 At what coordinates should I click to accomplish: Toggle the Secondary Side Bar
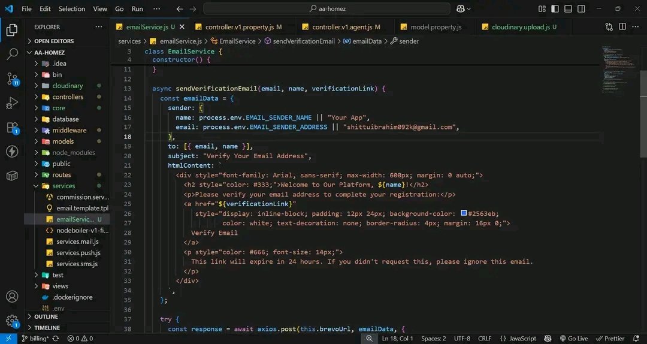pyautogui.click(x=581, y=8)
